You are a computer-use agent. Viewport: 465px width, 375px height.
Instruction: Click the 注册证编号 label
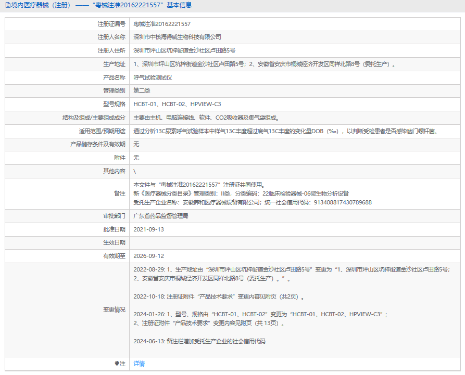(111, 24)
